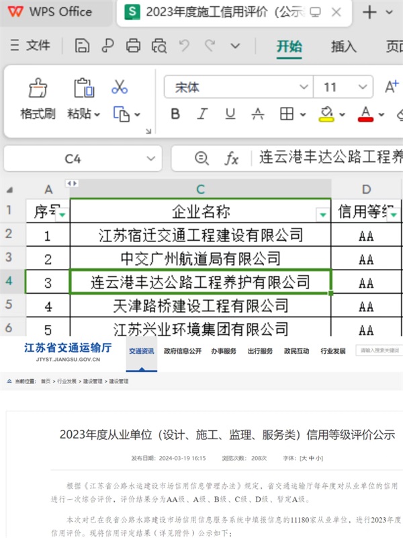Open Print Preview from quick toolbar

tap(159, 46)
